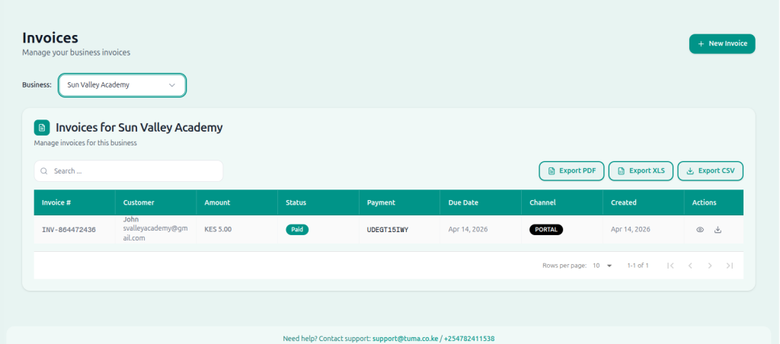Click the 1-1 of 1 pagination text

[x=638, y=266]
